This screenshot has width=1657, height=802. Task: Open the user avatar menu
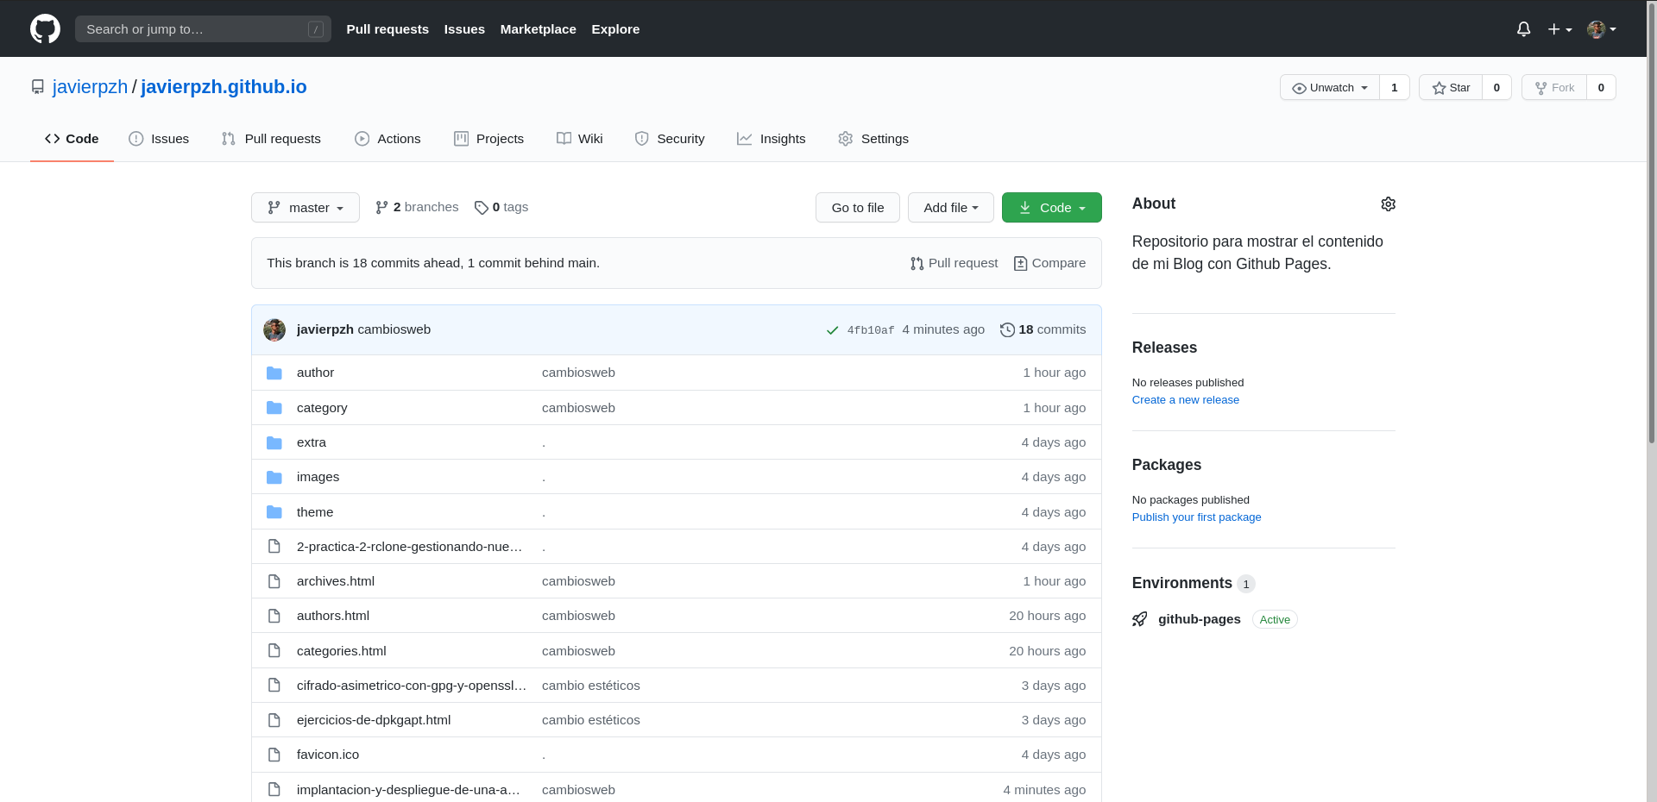coord(1602,29)
